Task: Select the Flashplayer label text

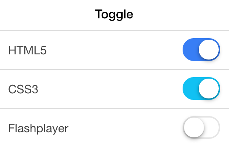Action: tap(38, 128)
